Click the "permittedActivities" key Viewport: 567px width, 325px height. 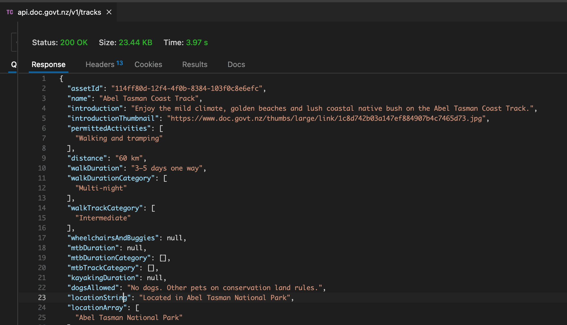pyautogui.click(x=109, y=128)
